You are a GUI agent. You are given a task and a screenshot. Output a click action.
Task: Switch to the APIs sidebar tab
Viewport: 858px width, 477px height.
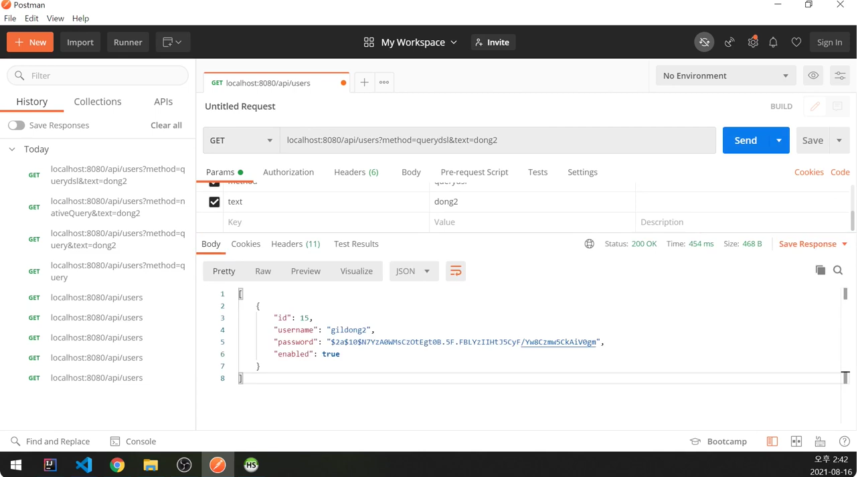point(163,102)
